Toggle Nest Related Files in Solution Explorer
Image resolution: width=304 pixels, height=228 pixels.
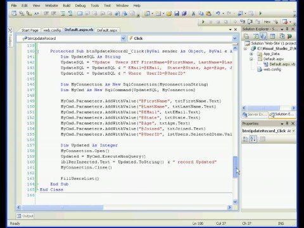(263, 37)
